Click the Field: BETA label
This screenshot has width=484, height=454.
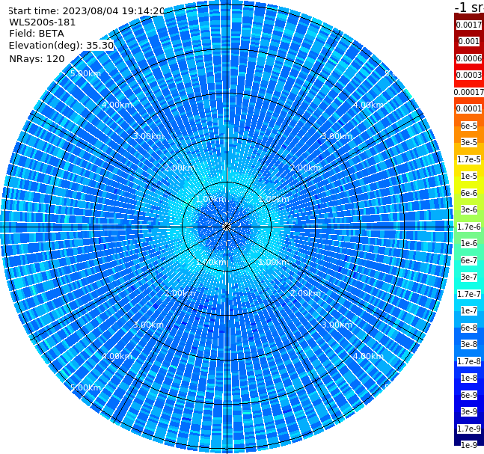point(37,34)
